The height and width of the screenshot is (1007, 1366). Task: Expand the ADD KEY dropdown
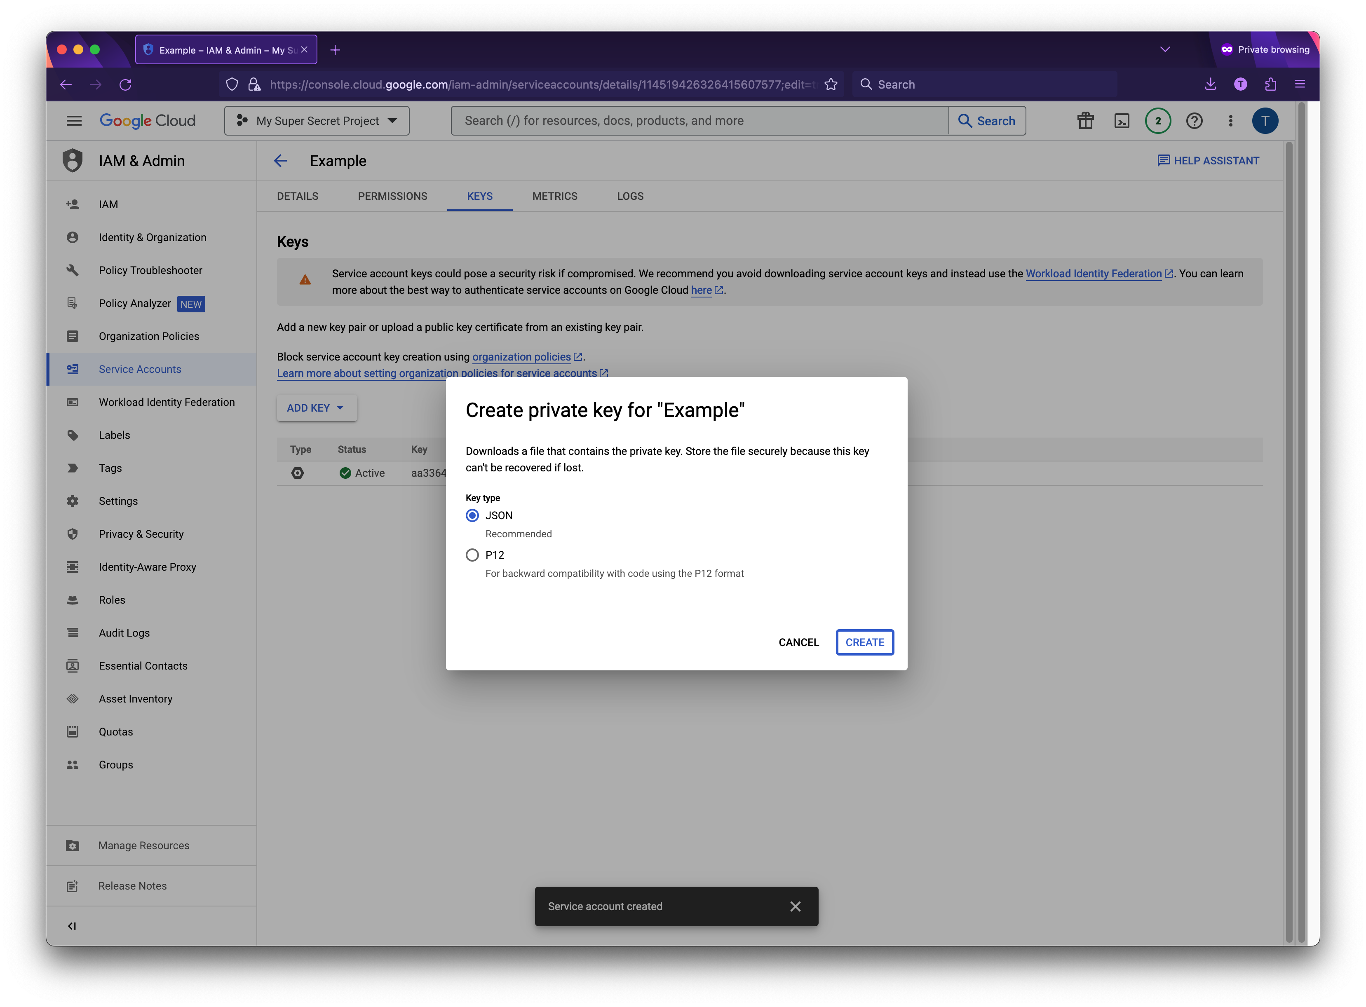(x=316, y=408)
